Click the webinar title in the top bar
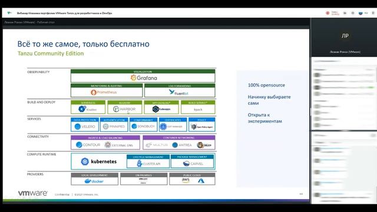This screenshot has height=212, width=377. pyautogui.click(x=64, y=13)
